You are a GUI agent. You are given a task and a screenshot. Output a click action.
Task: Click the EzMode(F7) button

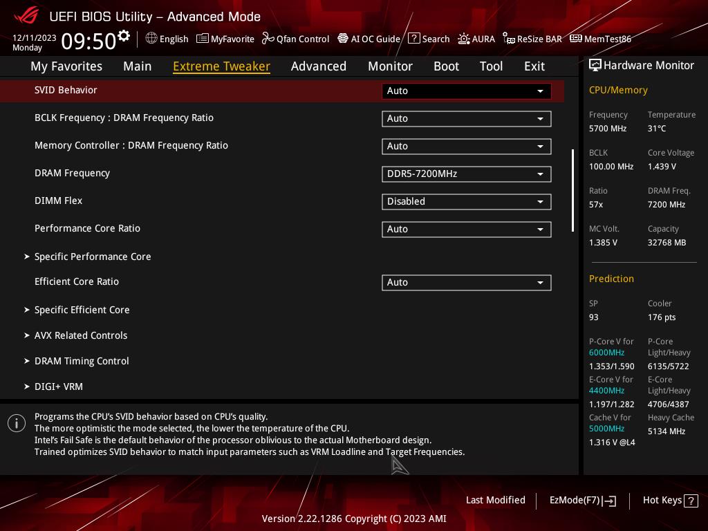pos(582,501)
